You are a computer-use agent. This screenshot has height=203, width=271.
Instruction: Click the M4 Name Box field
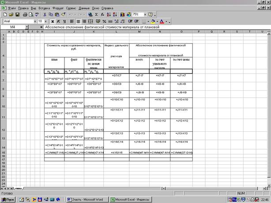pos(13,27)
